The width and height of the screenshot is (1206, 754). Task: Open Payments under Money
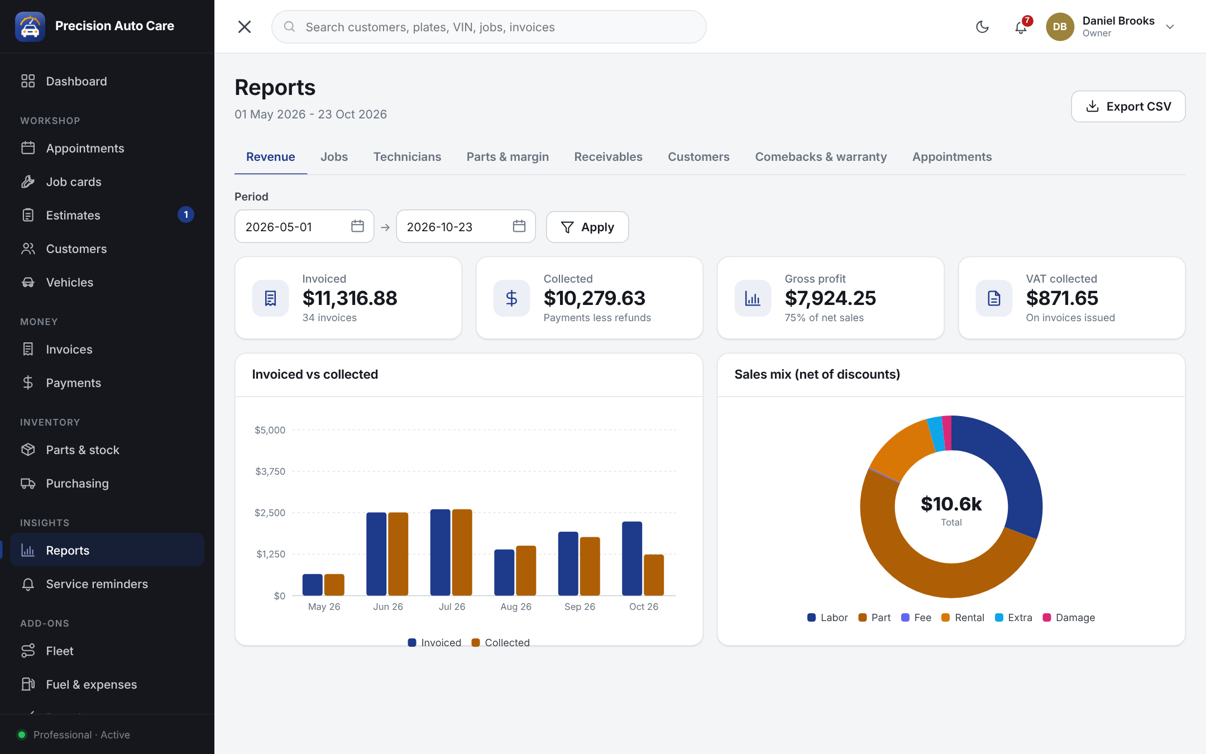coord(107,383)
